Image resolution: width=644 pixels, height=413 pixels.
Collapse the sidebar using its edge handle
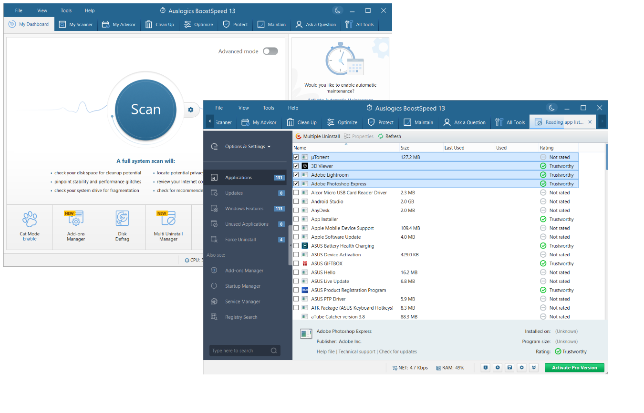tap(291, 246)
